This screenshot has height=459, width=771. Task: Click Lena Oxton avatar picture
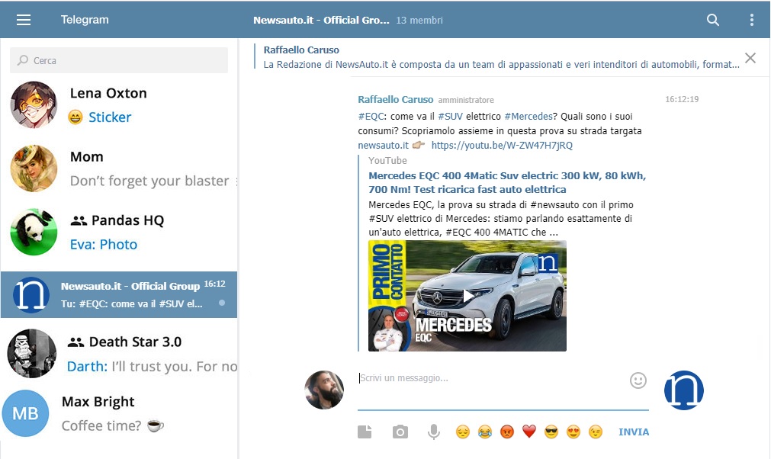[x=34, y=105]
